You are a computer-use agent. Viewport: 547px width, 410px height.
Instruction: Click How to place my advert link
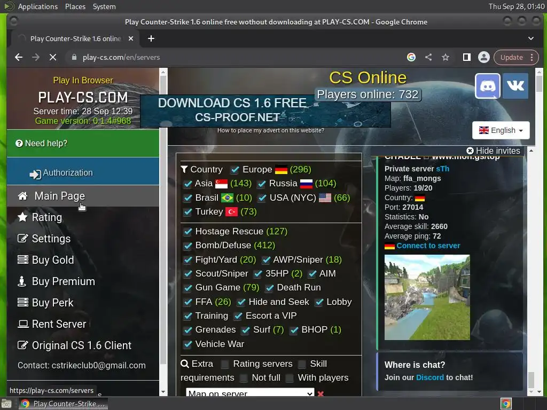coord(271,130)
